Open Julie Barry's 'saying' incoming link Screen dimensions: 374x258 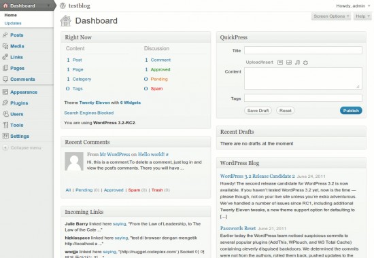[119, 224]
